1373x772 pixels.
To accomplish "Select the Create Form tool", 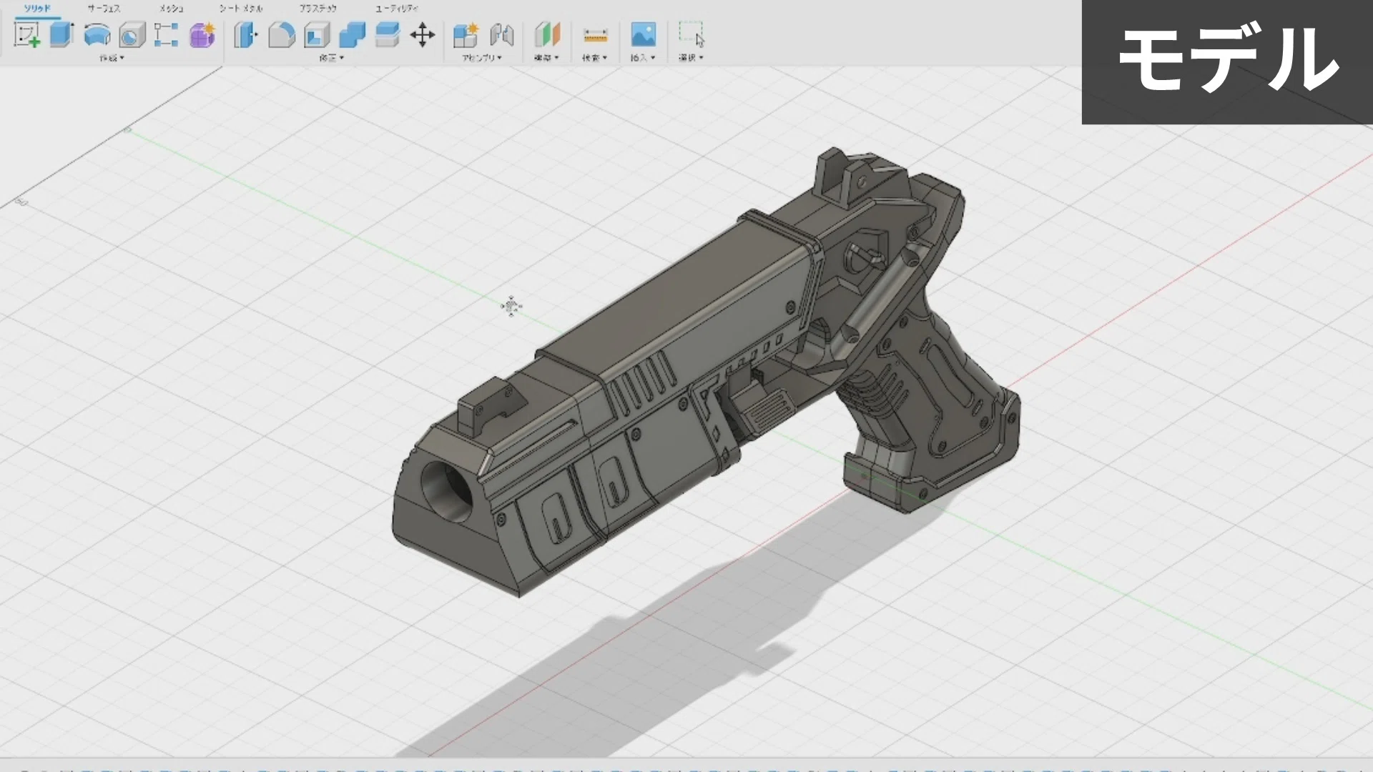I will click(202, 34).
